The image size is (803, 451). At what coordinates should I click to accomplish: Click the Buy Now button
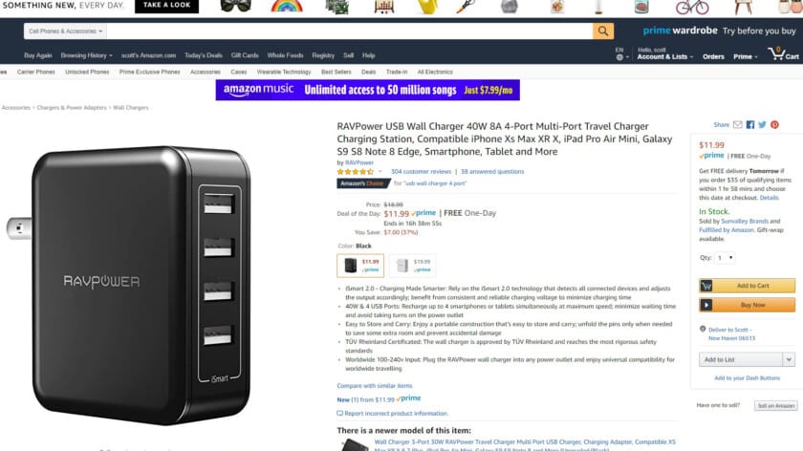(x=748, y=305)
